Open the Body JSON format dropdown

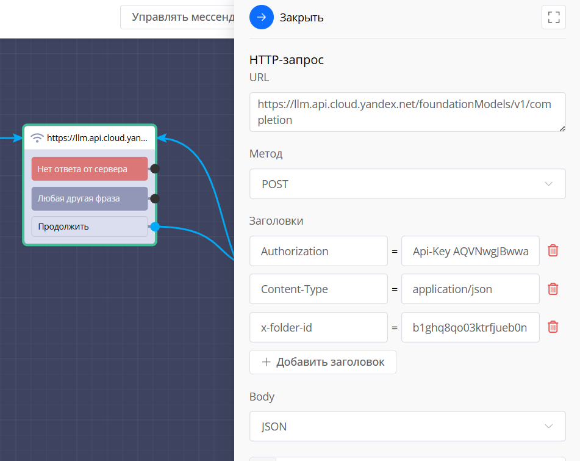click(407, 426)
